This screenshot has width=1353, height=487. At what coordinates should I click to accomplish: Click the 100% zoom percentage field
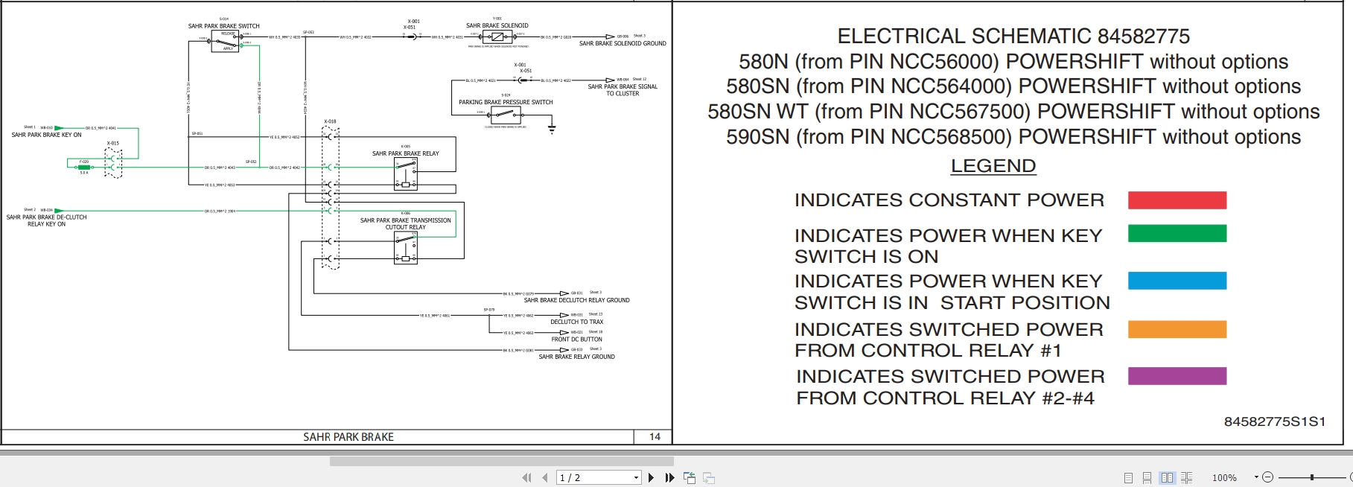point(1225,478)
